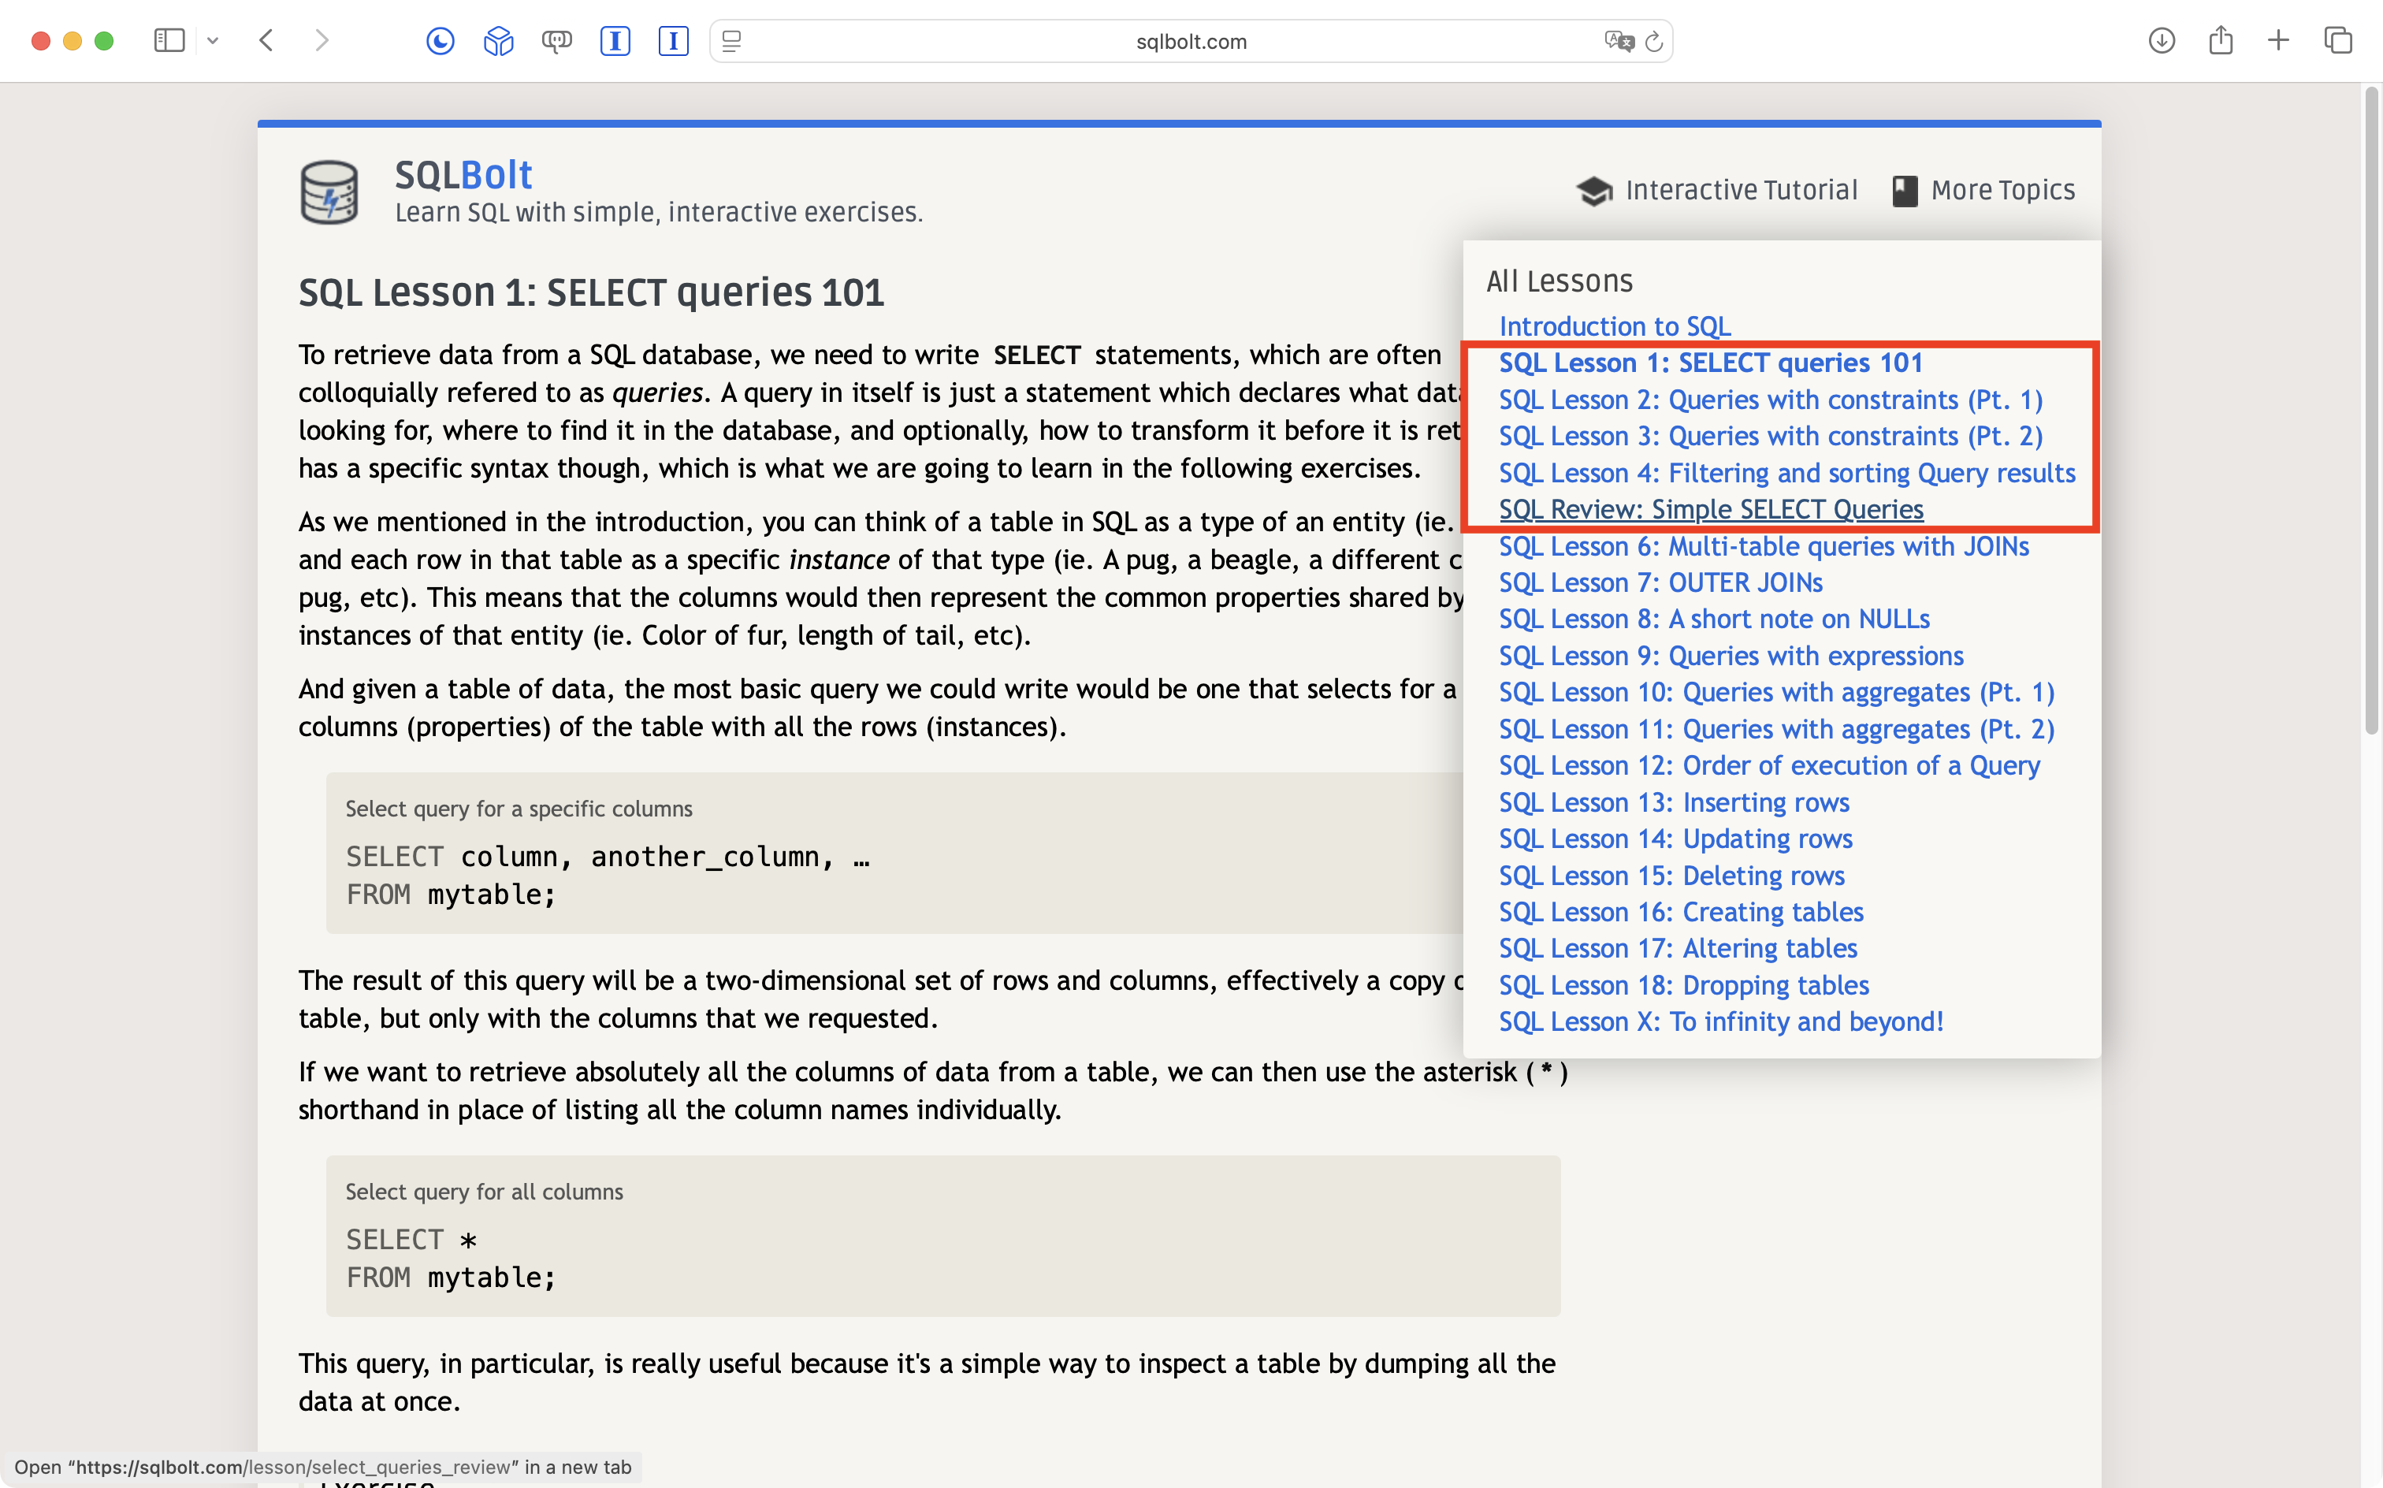Expand the sidebar dropdown chevron
The width and height of the screenshot is (2383, 1488).
(213, 40)
